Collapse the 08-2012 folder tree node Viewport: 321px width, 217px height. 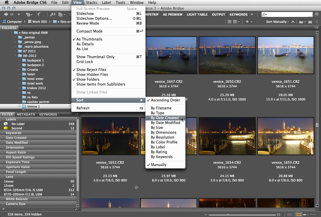[x=16, y=56]
